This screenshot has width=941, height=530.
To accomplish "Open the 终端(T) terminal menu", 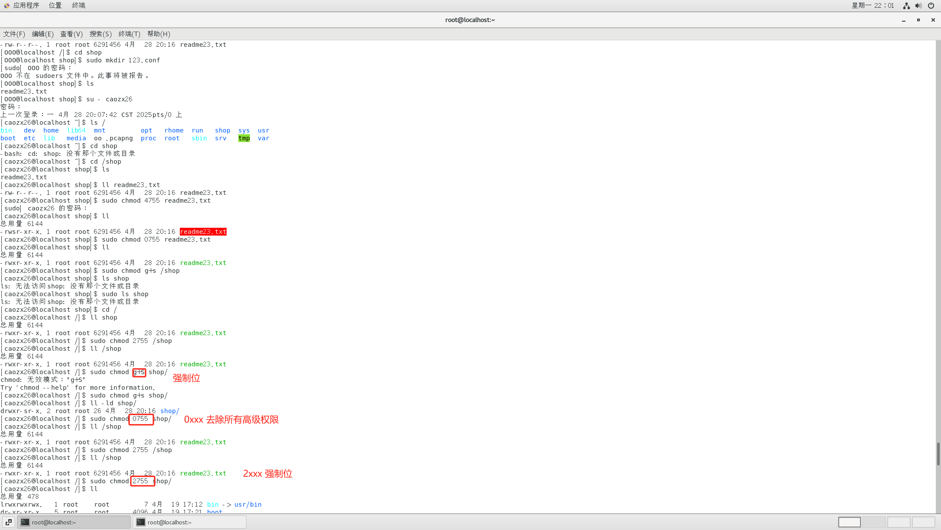I will click(x=129, y=34).
